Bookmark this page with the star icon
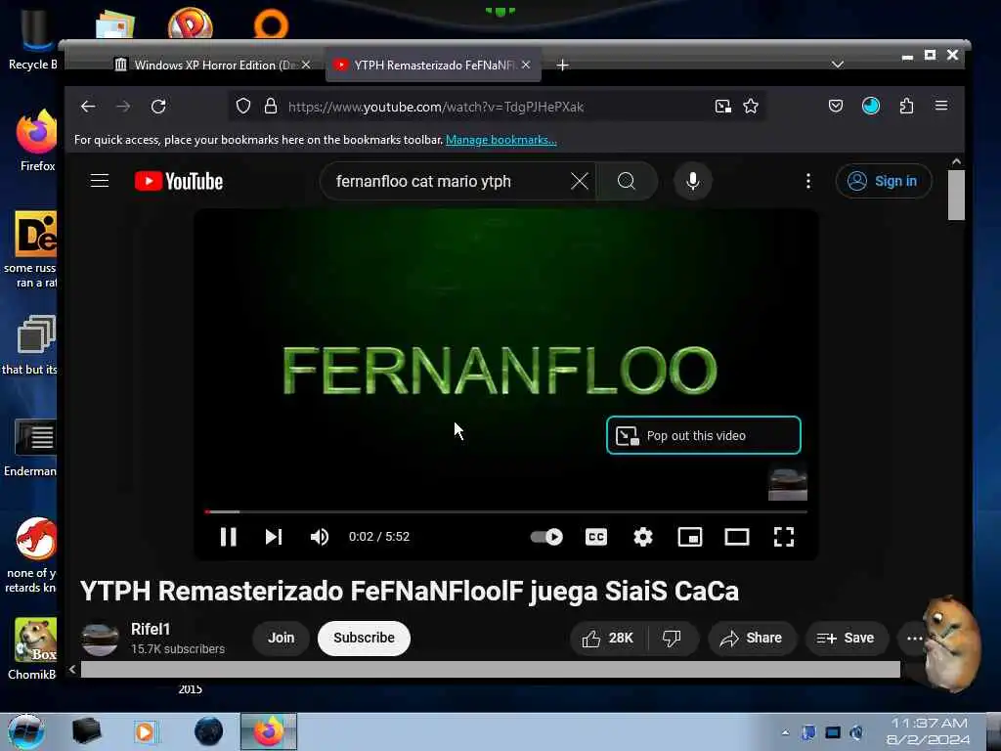1001x751 pixels. (751, 106)
